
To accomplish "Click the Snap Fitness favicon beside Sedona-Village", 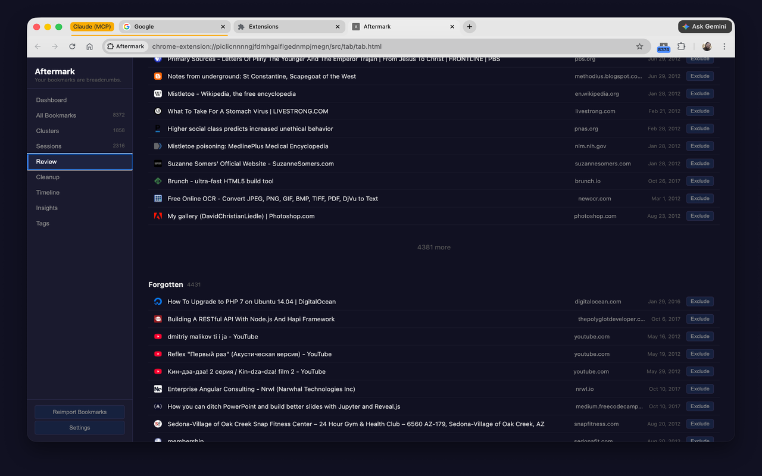I will pyautogui.click(x=158, y=424).
